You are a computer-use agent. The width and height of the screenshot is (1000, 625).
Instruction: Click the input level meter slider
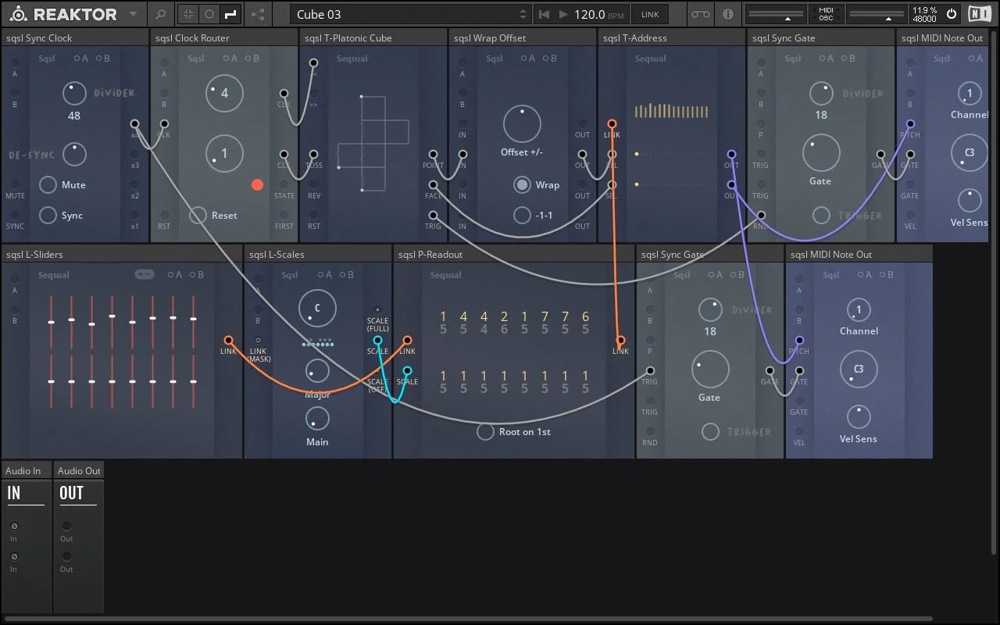(777, 14)
